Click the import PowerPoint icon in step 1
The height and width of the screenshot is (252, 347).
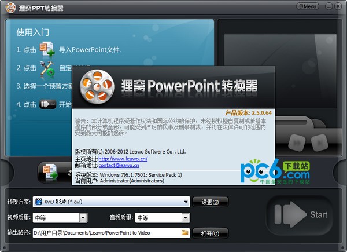point(47,49)
